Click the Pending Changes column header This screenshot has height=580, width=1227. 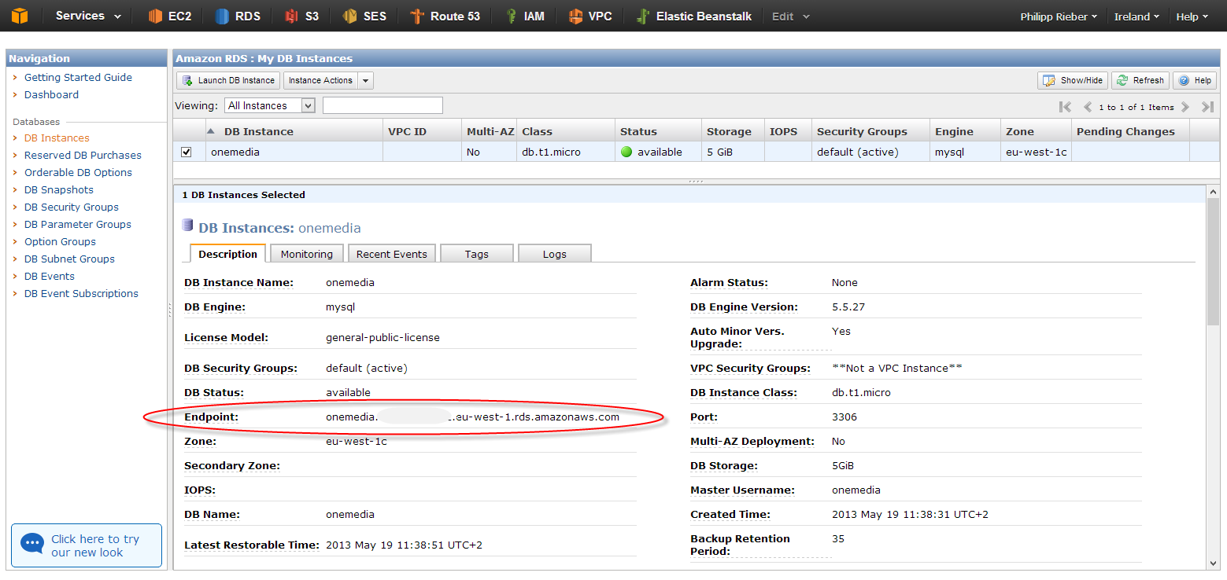tap(1130, 131)
